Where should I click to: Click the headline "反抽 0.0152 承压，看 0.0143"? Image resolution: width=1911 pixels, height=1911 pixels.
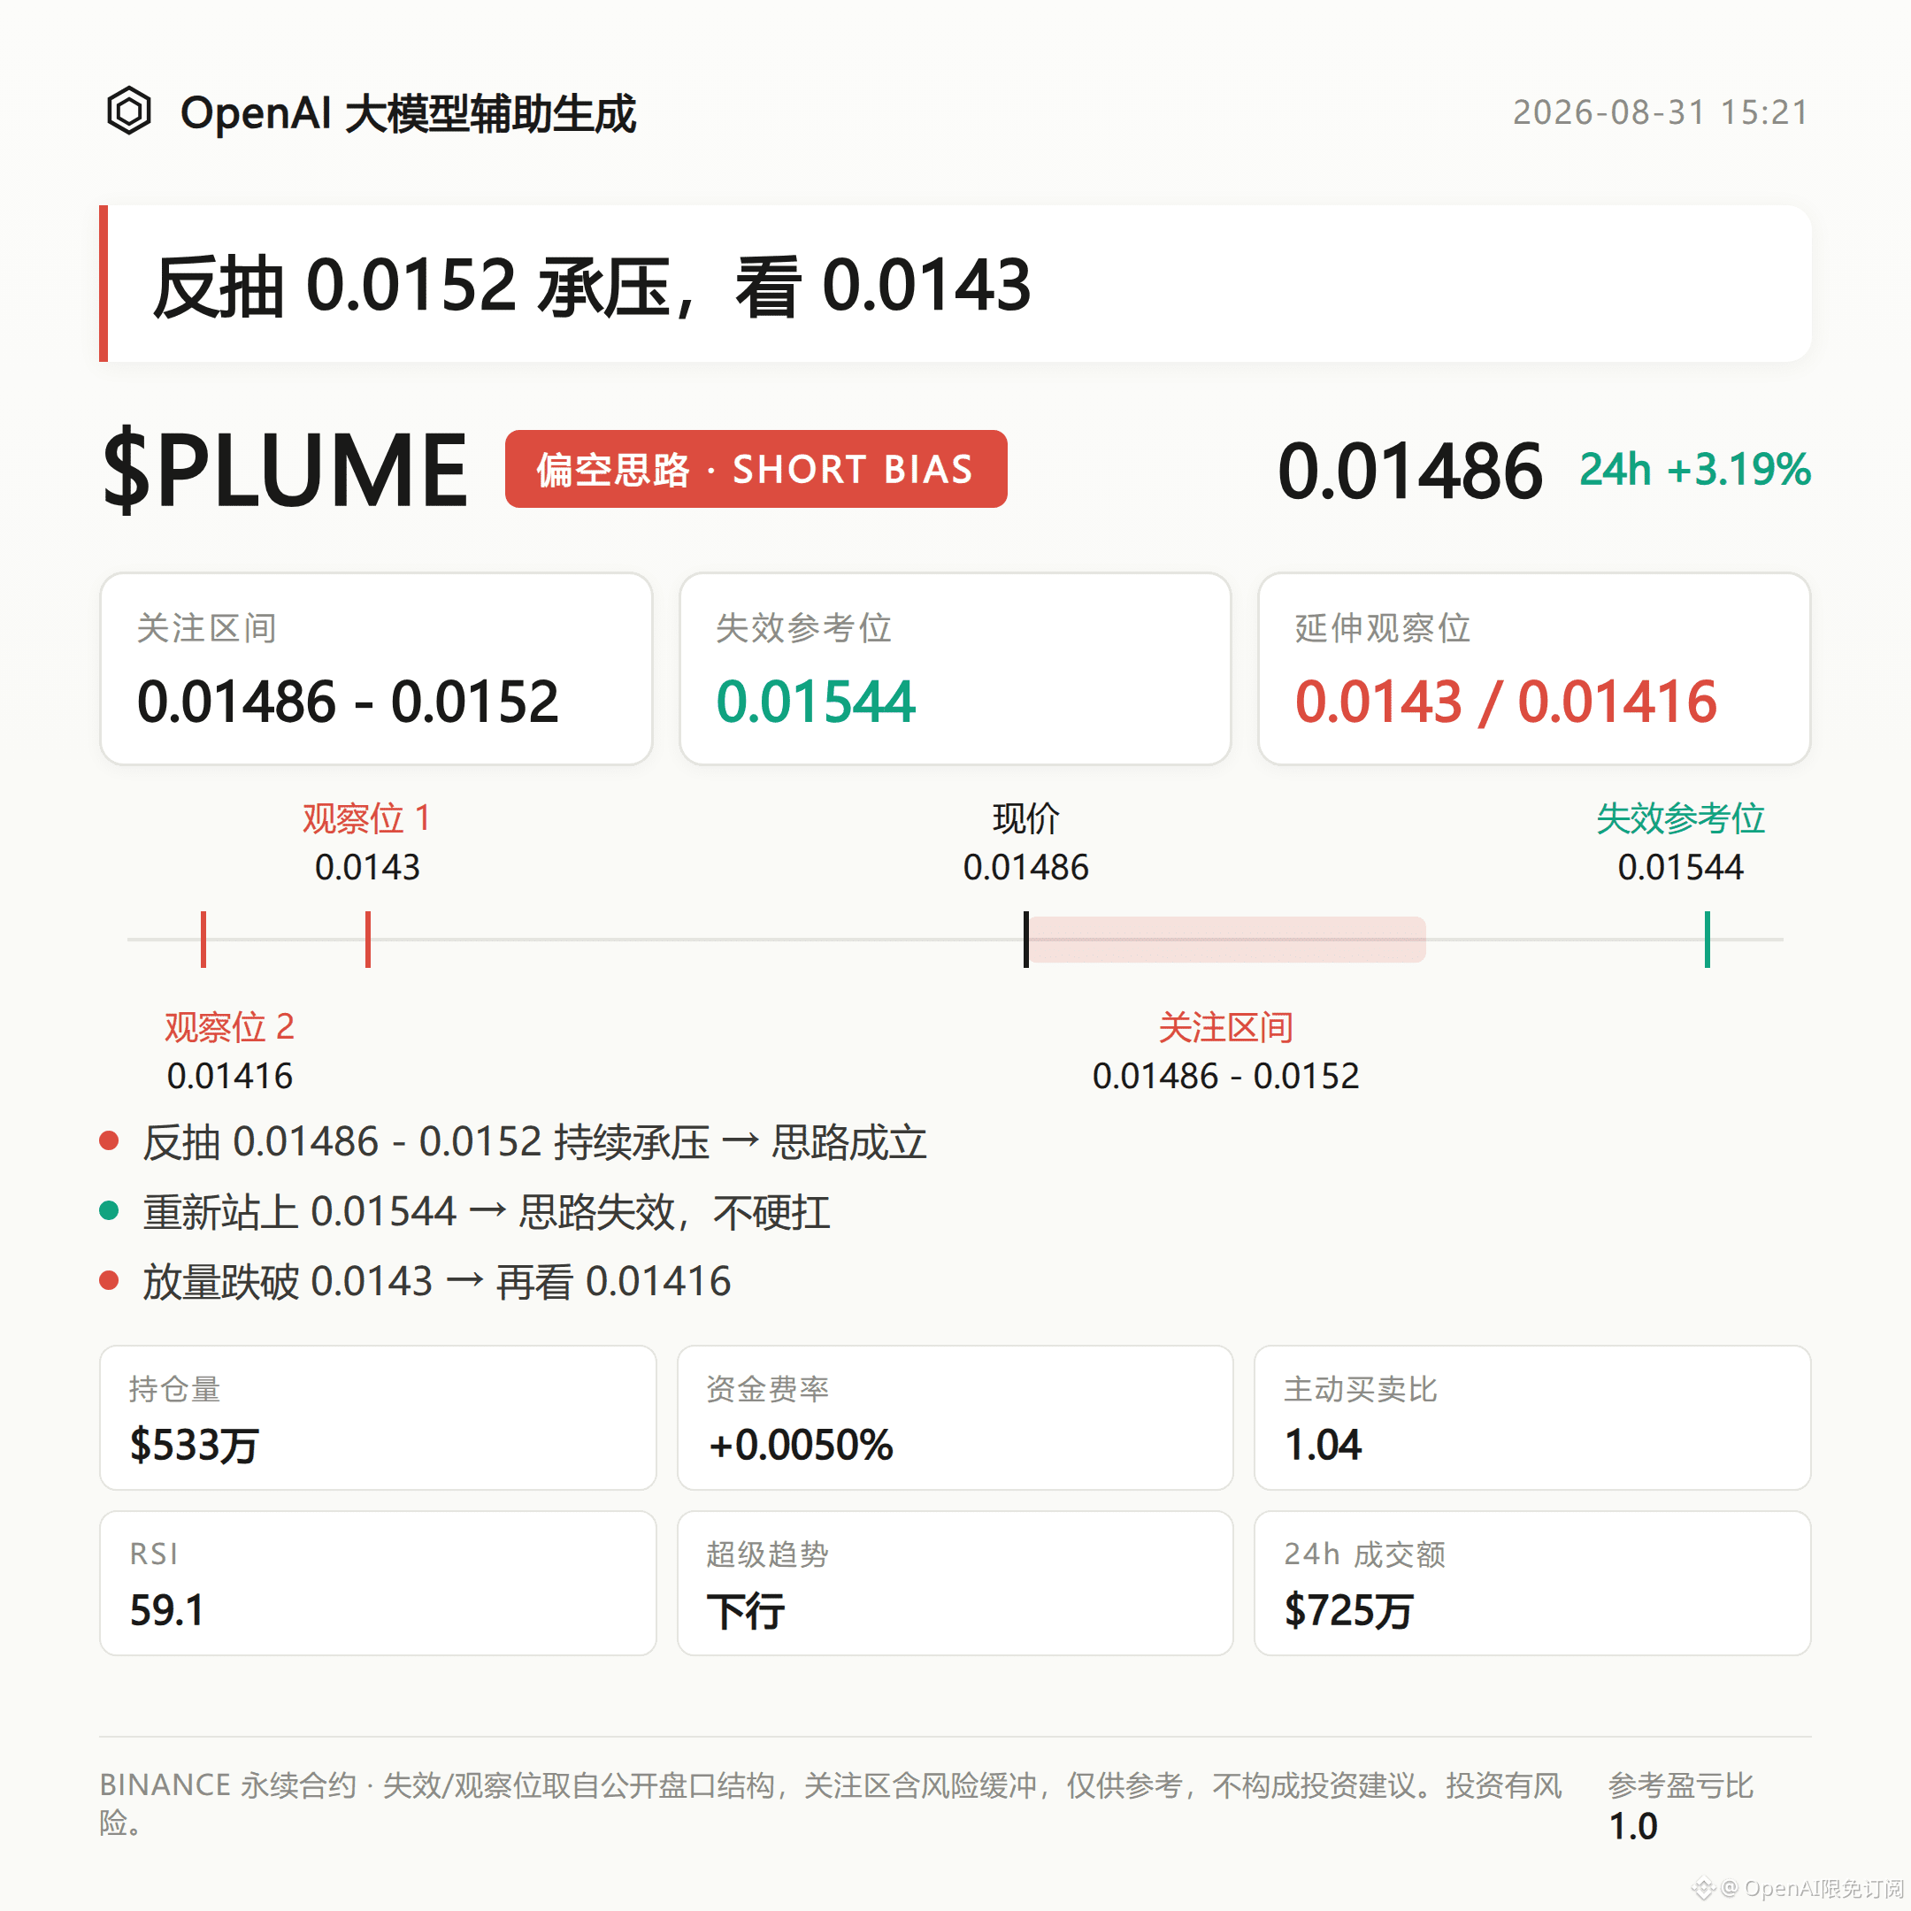pyautogui.click(x=592, y=286)
